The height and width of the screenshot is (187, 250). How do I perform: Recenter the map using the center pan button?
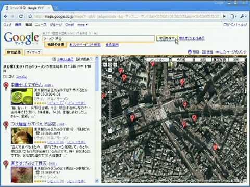tap(110, 65)
